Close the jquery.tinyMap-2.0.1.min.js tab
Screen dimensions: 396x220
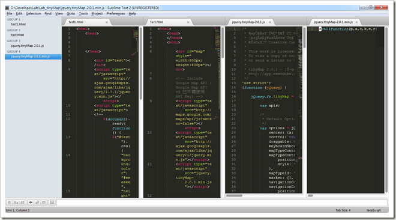tap(356, 22)
